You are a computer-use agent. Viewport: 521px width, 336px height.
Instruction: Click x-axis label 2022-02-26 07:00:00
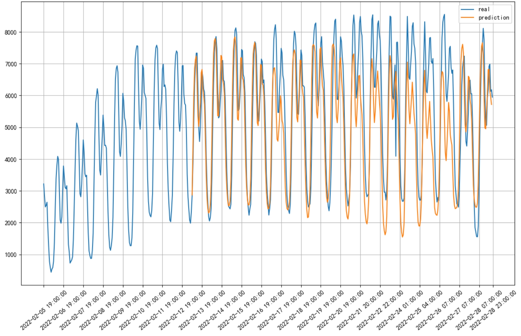coord(440,310)
